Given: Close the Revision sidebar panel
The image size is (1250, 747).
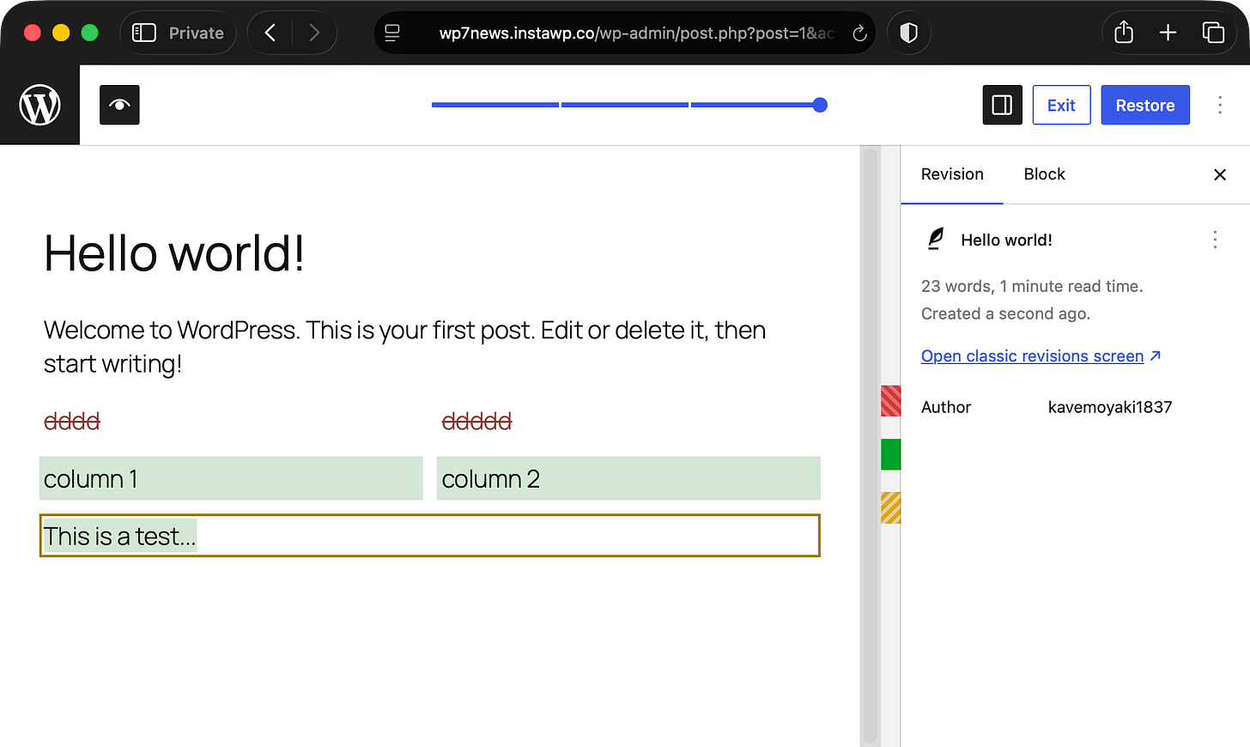Looking at the screenshot, I should (1220, 174).
